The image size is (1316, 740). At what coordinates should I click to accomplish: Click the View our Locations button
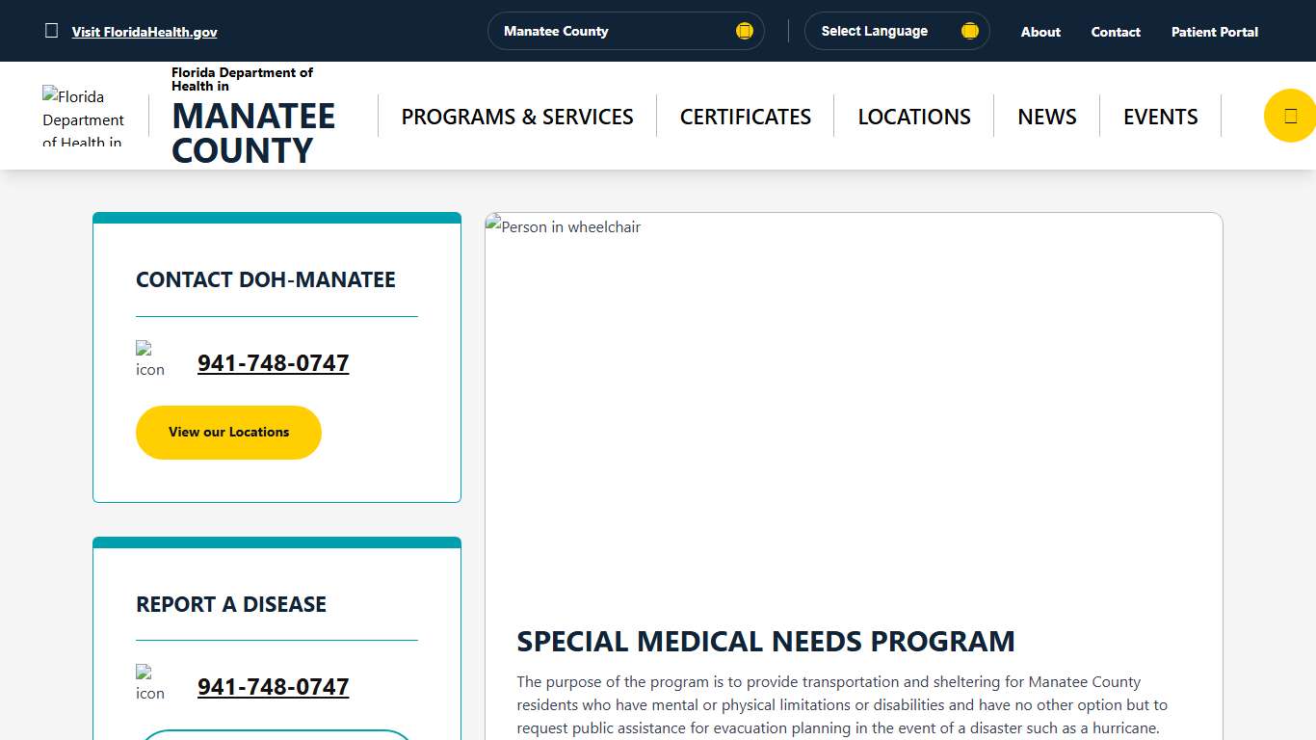pos(228,432)
